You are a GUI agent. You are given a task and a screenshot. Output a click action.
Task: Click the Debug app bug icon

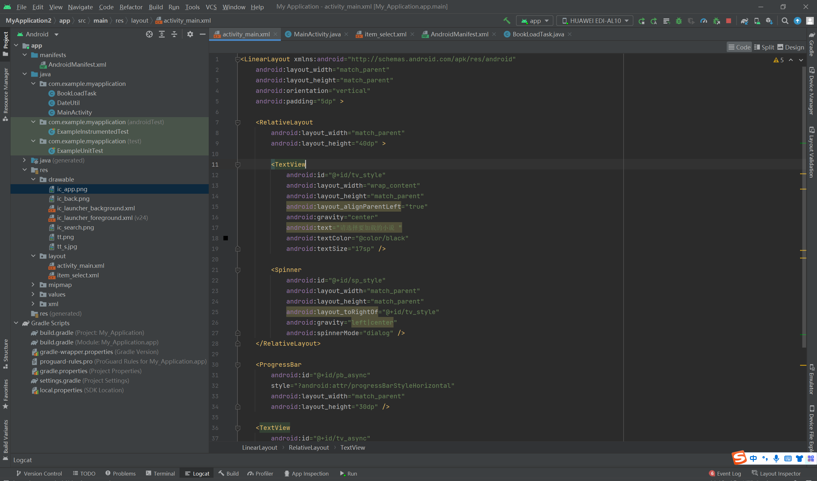click(678, 21)
